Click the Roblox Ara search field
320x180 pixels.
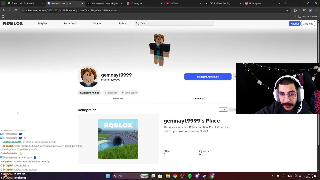pyautogui.click(x=174, y=23)
